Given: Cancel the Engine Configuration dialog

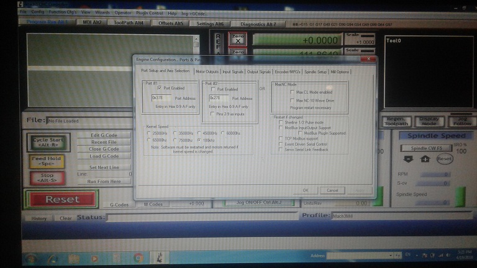Looking at the screenshot, I should click(x=332, y=190).
